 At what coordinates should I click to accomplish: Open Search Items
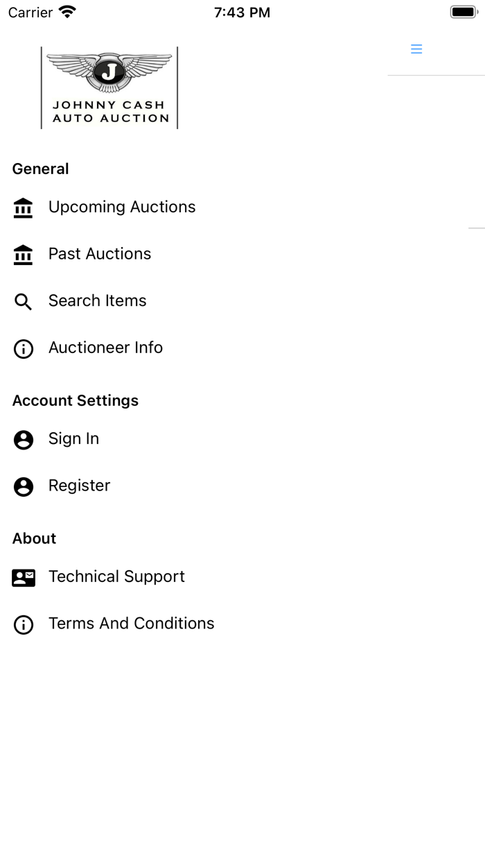[x=97, y=301]
